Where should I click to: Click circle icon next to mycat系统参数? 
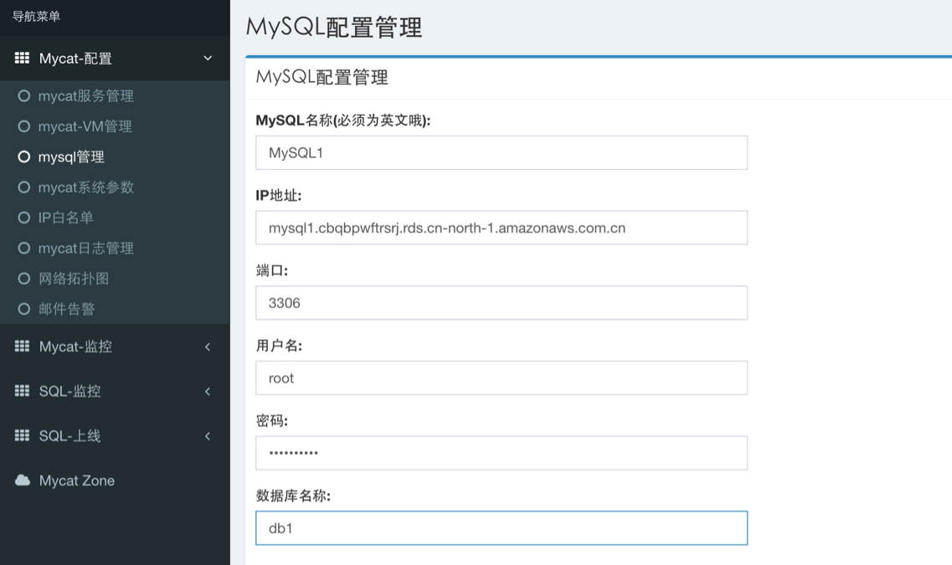coord(23,187)
